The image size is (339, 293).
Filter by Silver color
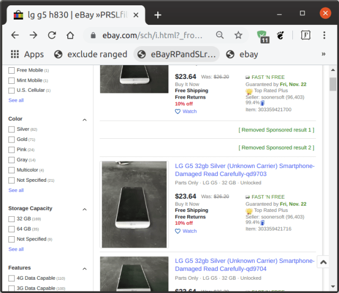pos(12,129)
